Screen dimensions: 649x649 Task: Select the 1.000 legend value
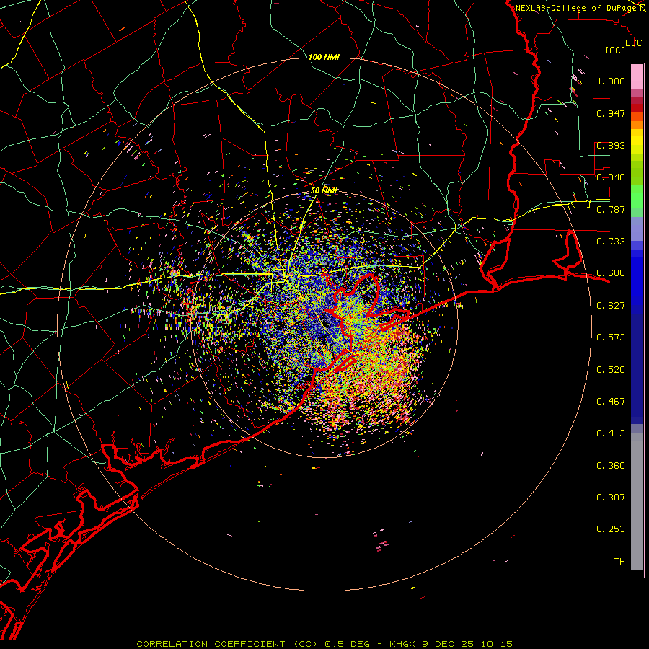[611, 81]
